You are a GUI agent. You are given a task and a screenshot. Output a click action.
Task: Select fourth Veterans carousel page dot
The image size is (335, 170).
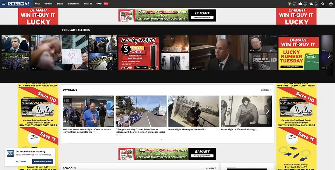click(173, 139)
